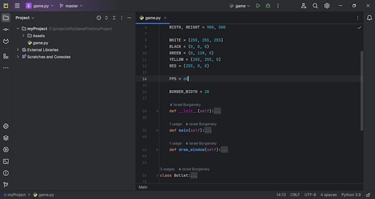Open editor tabs options menu
The image size is (375, 199).
[x=358, y=18]
